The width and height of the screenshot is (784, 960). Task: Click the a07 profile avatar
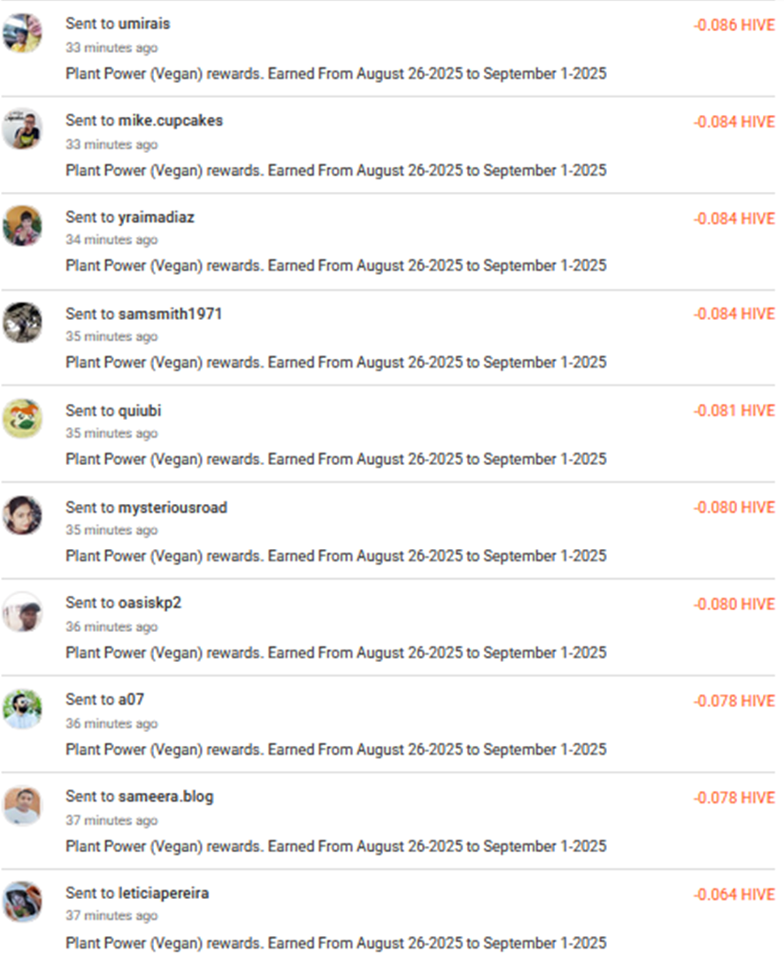click(x=22, y=709)
